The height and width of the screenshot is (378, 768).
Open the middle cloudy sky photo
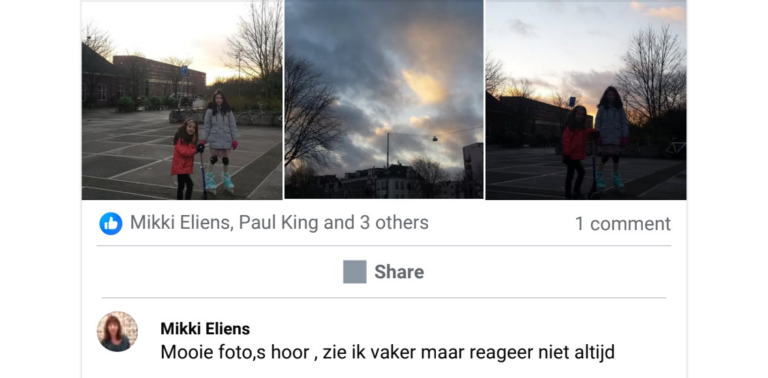(x=384, y=99)
